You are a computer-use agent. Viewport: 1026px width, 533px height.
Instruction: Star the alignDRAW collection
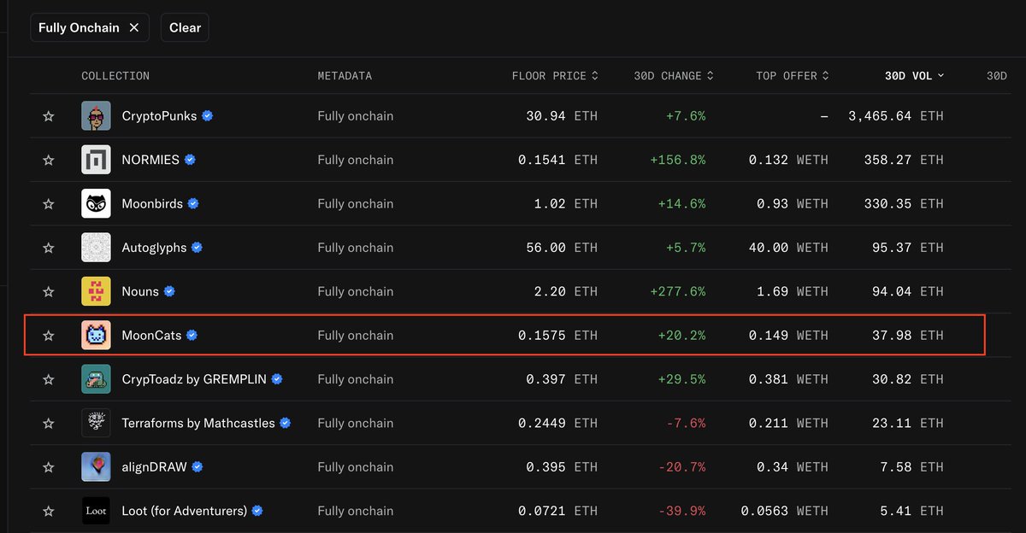coord(49,467)
